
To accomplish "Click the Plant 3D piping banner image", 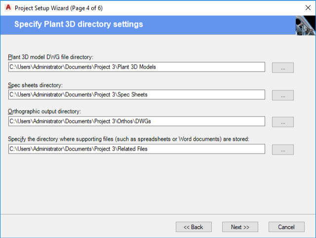I will click(306, 25).
